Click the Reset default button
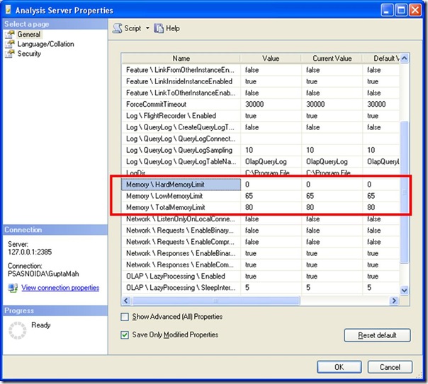Image resolution: width=428 pixels, height=384 pixels. tap(376, 335)
